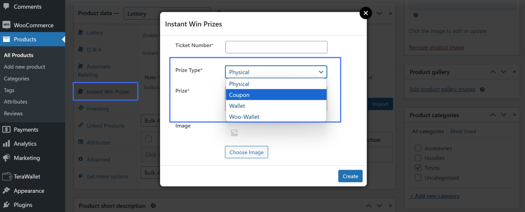Switch to Most Used categories tab
Screen dimensions: 525x212
(x=463, y=131)
